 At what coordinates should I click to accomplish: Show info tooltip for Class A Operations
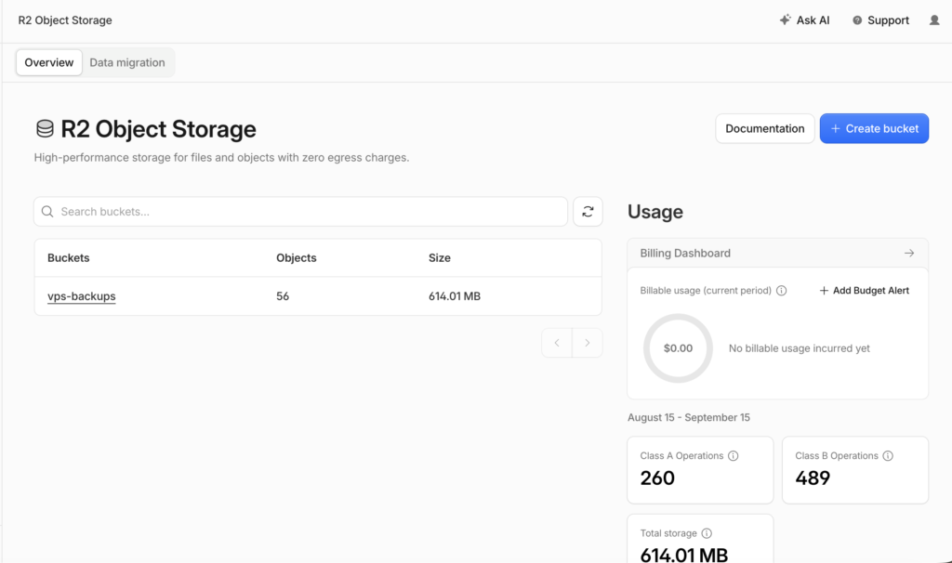(x=734, y=455)
